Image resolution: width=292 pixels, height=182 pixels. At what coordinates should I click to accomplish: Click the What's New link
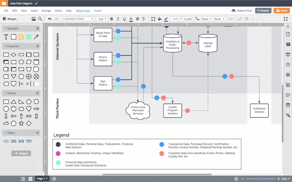(x=83, y=11)
